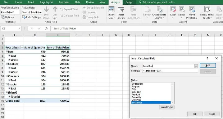Select Quantity in Fields list
Image resolution: width=223 pixels, height=119 pixels.
pos(136,97)
